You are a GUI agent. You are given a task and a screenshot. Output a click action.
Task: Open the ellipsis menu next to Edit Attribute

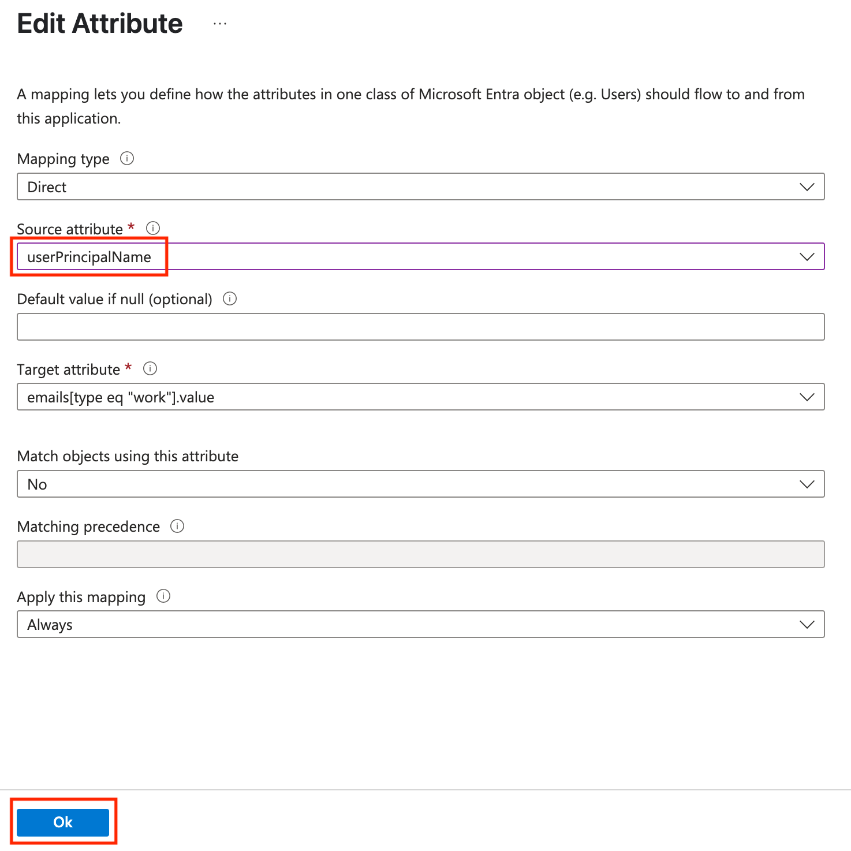[219, 23]
